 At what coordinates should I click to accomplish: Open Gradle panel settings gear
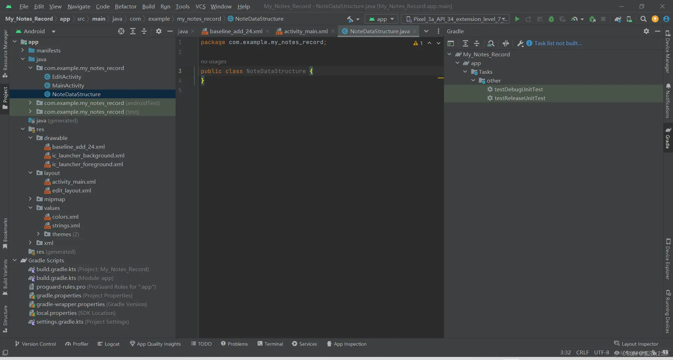646,31
